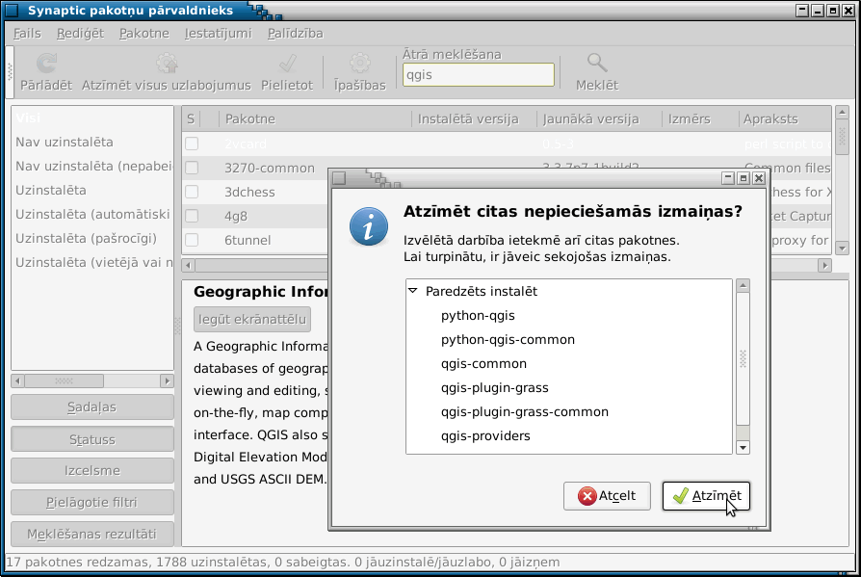Image resolution: width=861 pixels, height=577 pixels.
Task: Click the Atcelt cancel button
Action: tap(607, 496)
